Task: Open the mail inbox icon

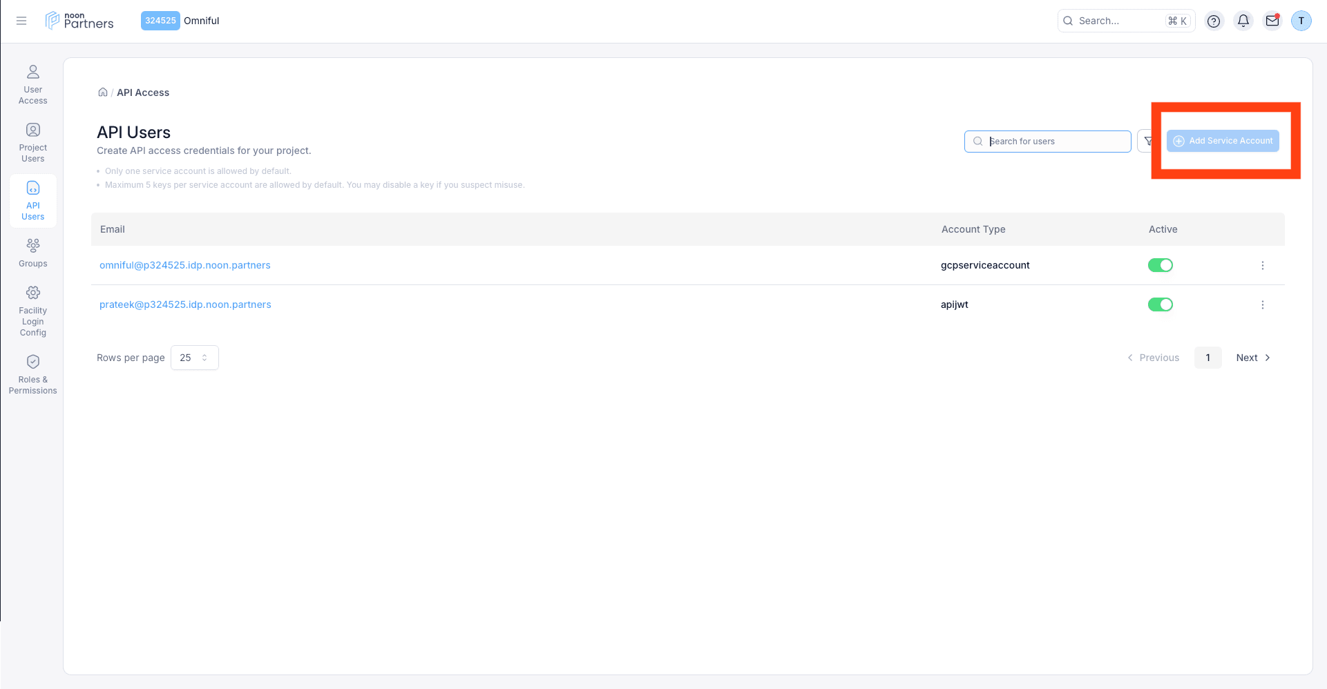Action: [x=1272, y=21]
